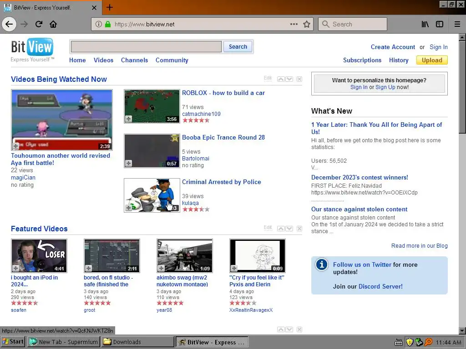Image resolution: width=466 pixels, height=349 pixels.
Task: Close Videos Being Watched Now section
Action: (299, 79)
